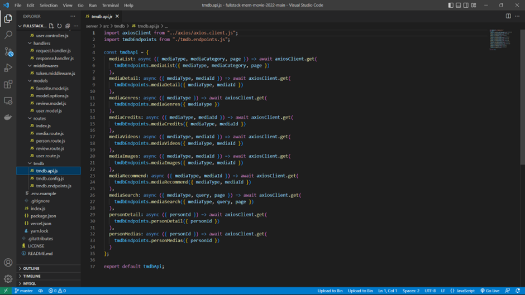525x295 pixels.
Task: Click tmdb breadcrumb in editor path
Action: 120,26
